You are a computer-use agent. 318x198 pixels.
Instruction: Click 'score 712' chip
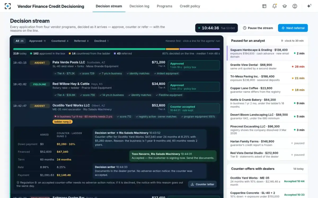click(x=124, y=116)
